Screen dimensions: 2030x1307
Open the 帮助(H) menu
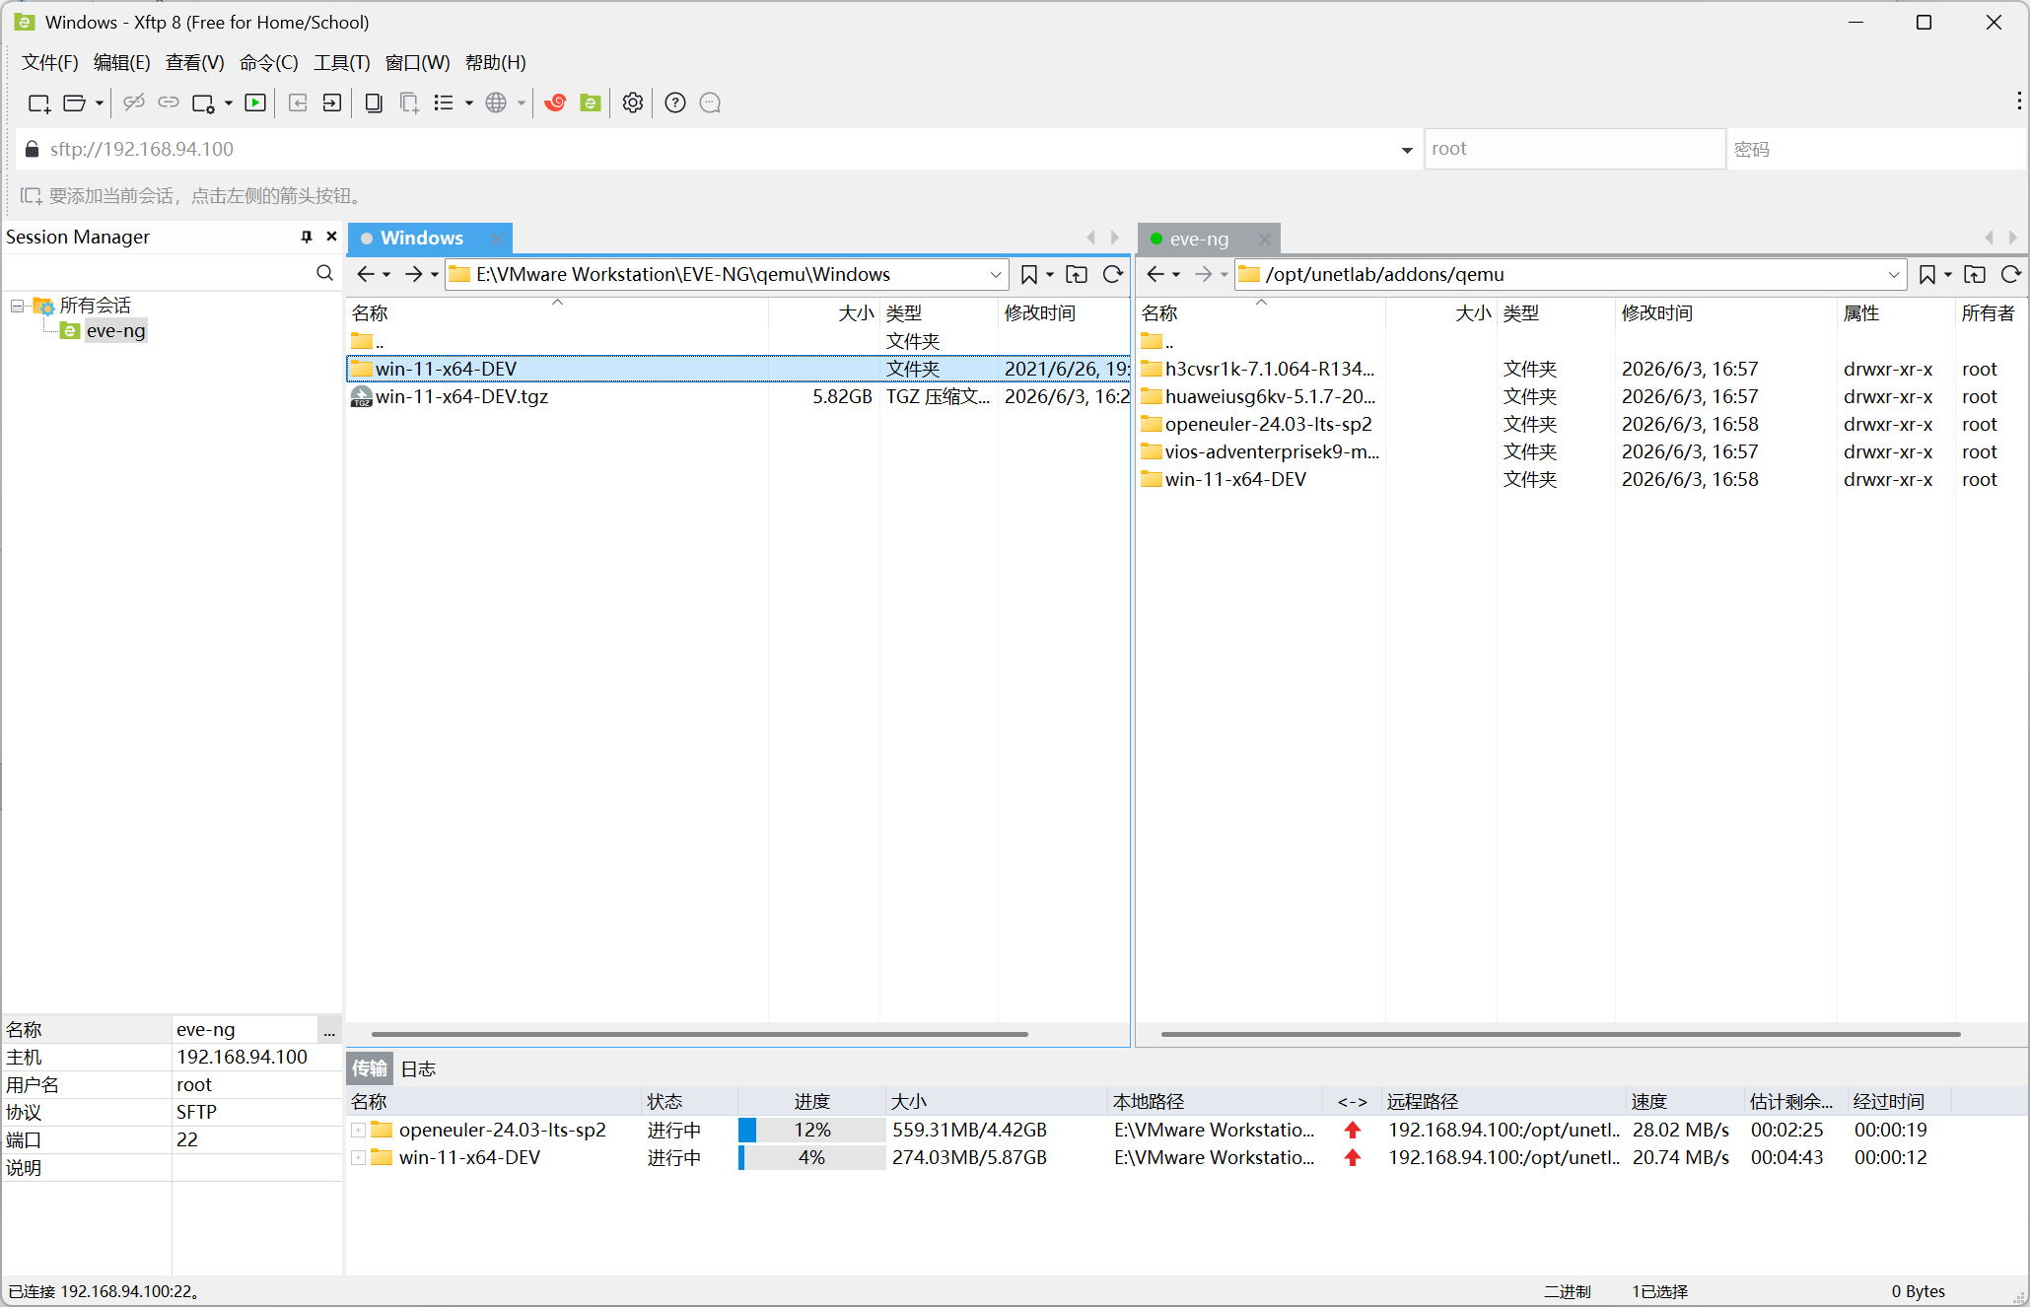coord(496,62)
